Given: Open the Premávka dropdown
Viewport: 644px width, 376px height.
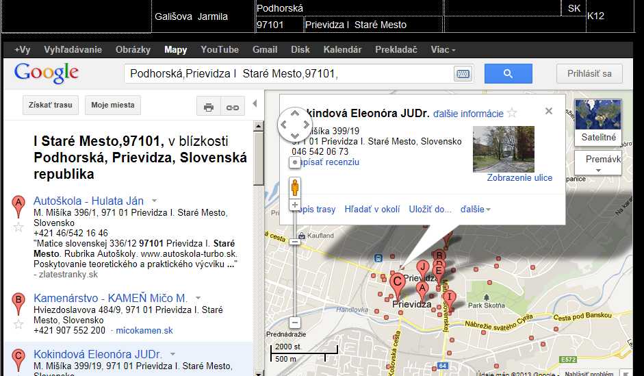Looking at the screenshot, I should 598,163.
